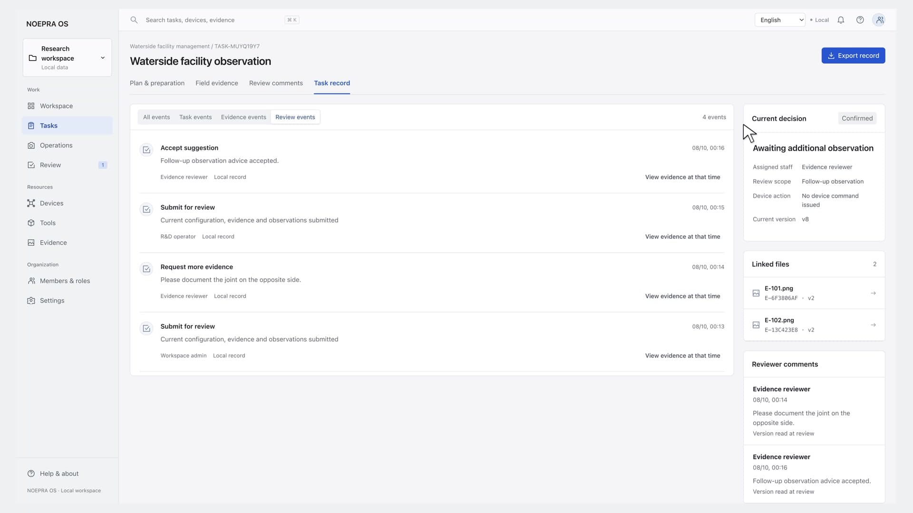Click the Linked files count '2'
913x513 pixels.
(x=874, y=264)
